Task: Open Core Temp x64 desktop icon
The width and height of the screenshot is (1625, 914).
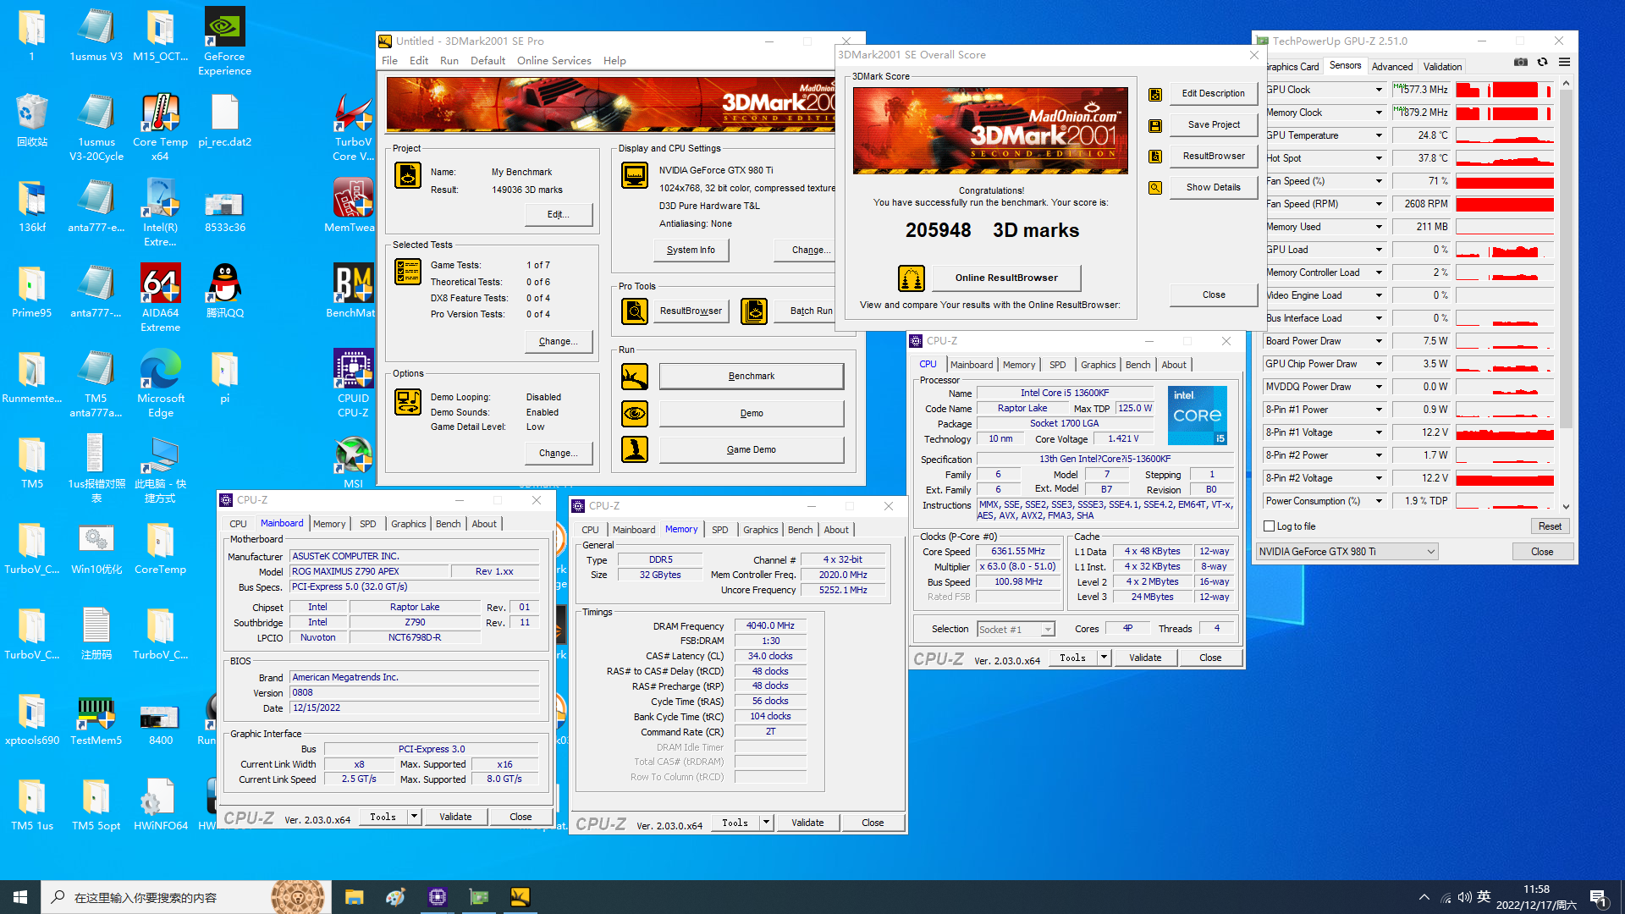Action: [x=160, y=126]
